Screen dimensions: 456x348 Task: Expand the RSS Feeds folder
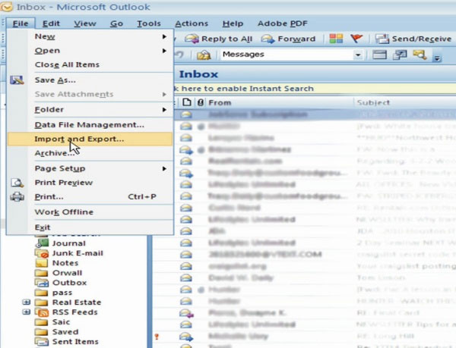[x=26, y=312]
